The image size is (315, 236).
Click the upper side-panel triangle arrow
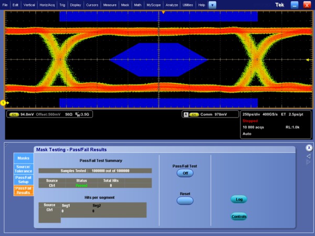point(309,156)
